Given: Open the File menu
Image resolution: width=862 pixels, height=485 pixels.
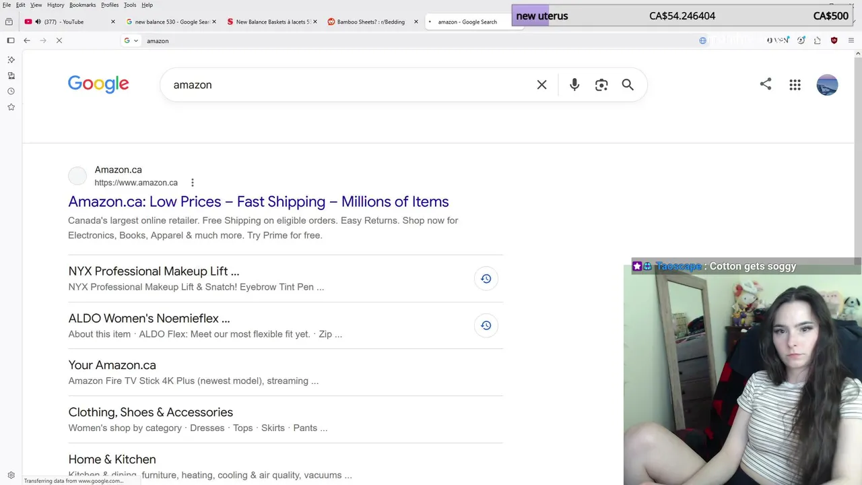Looking at the screenshot, I should click(7, 5).
